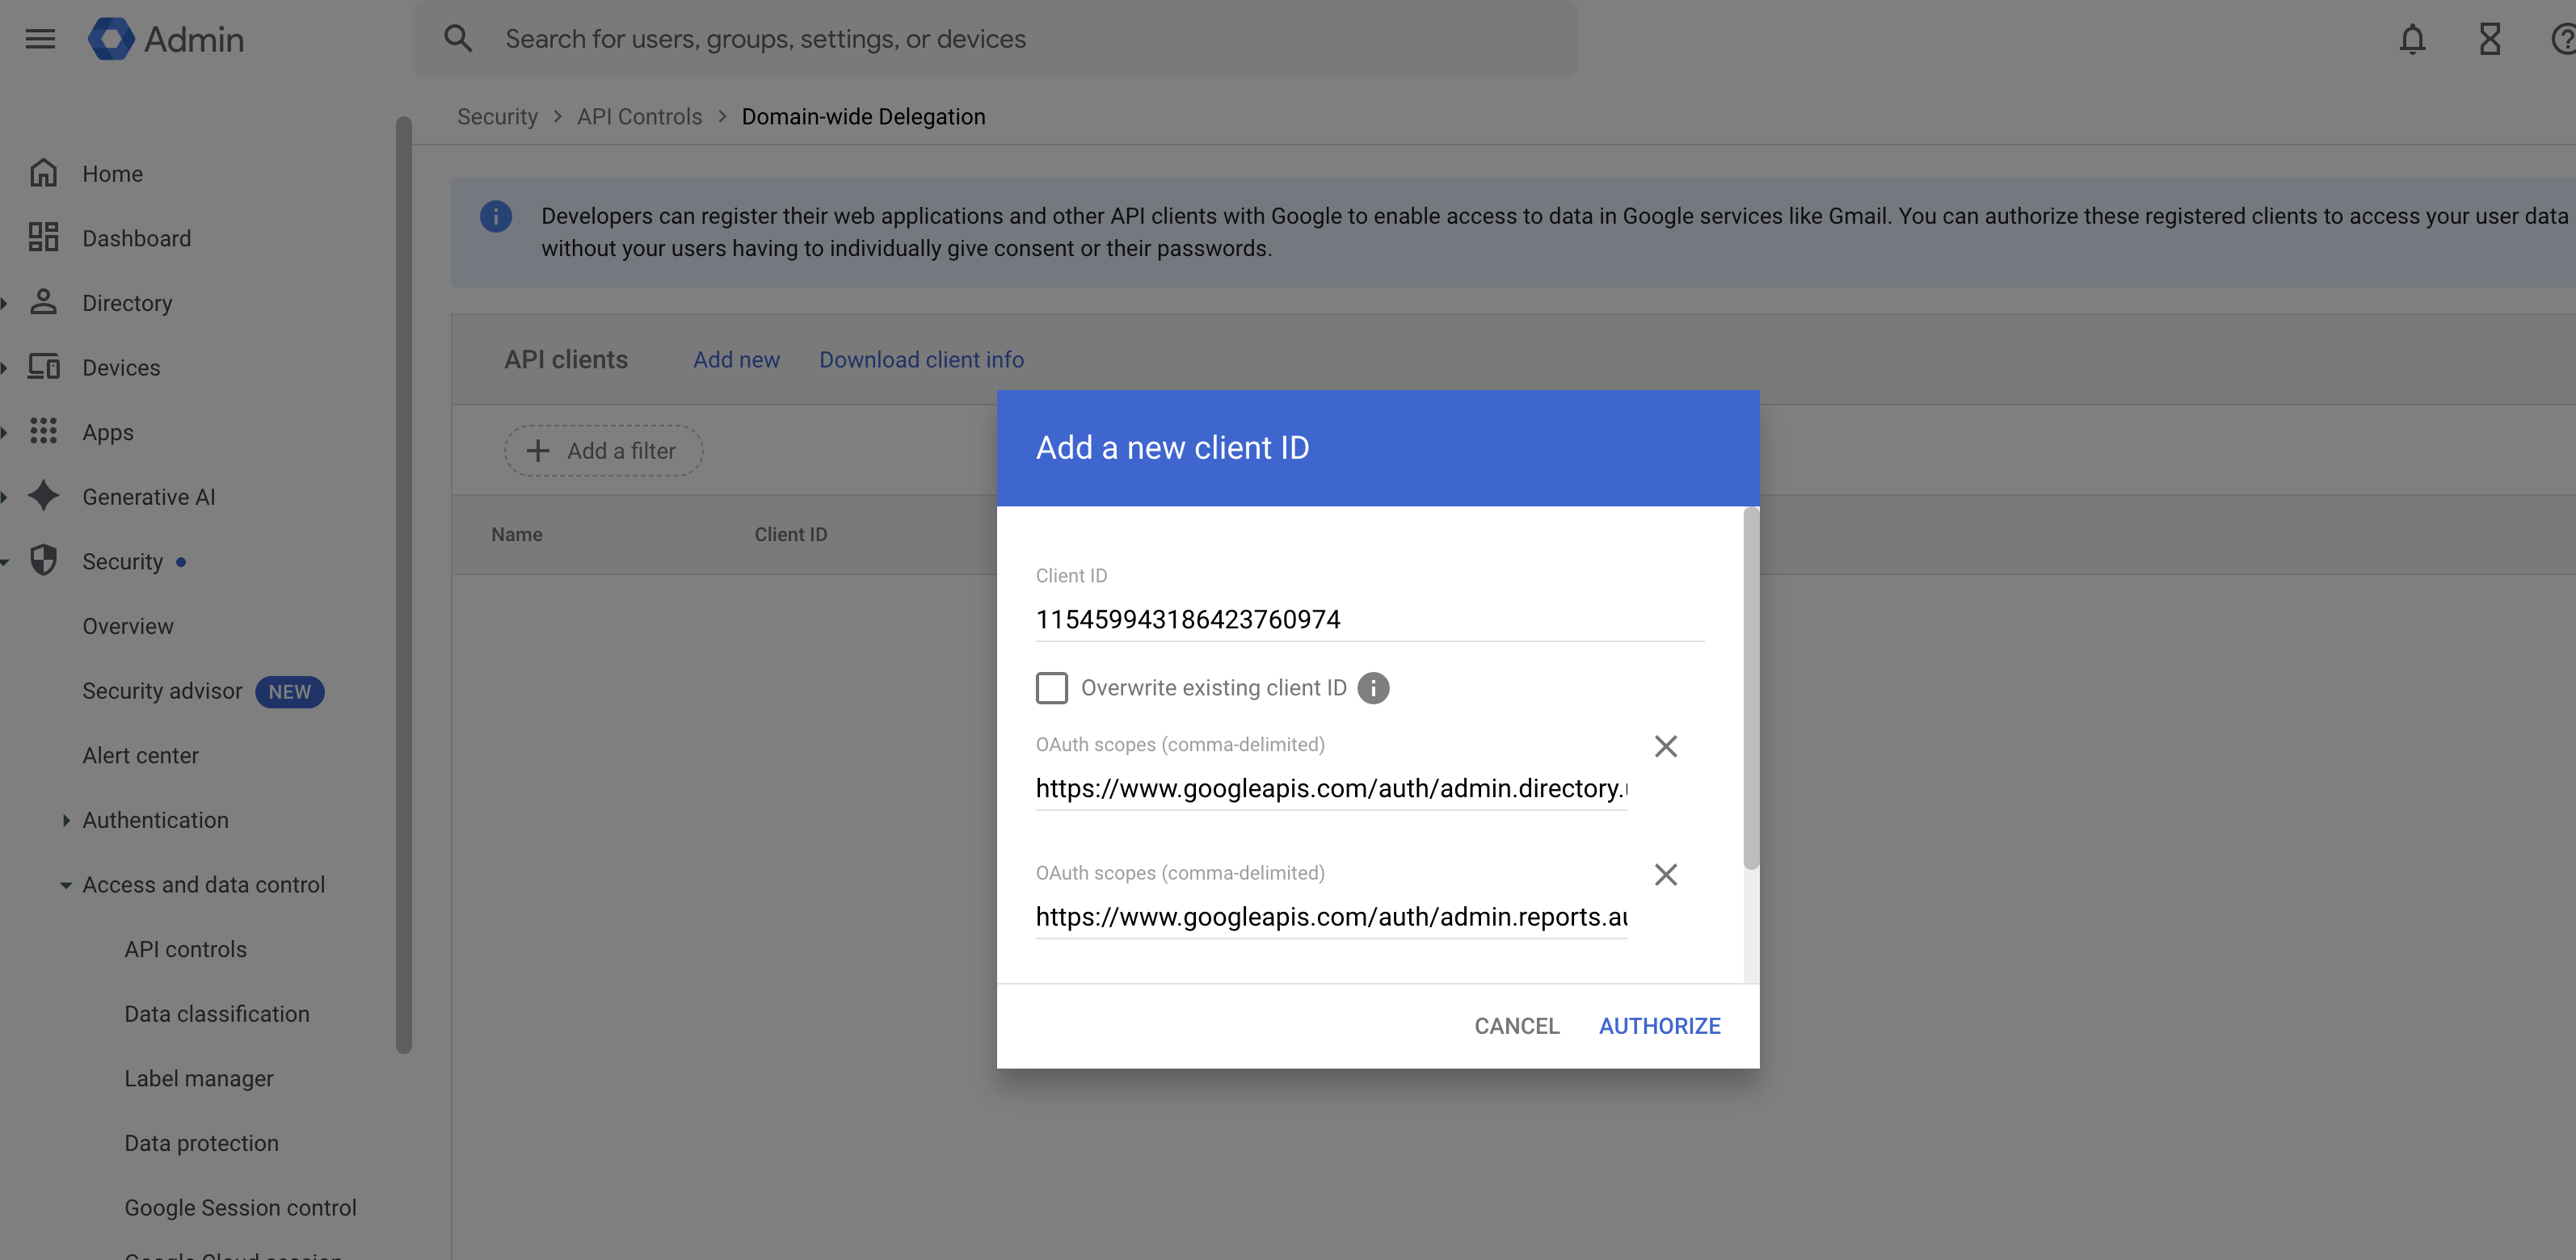Click API Controls breadcrumb link
This screenshot has height=1260, width=2576.
pyautogui.click(x=639, y=117)
